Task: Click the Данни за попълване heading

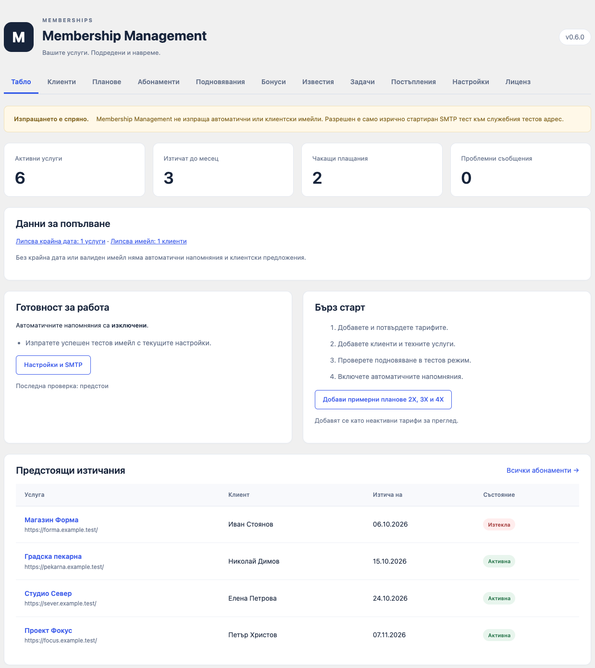Action: point(63,224)
